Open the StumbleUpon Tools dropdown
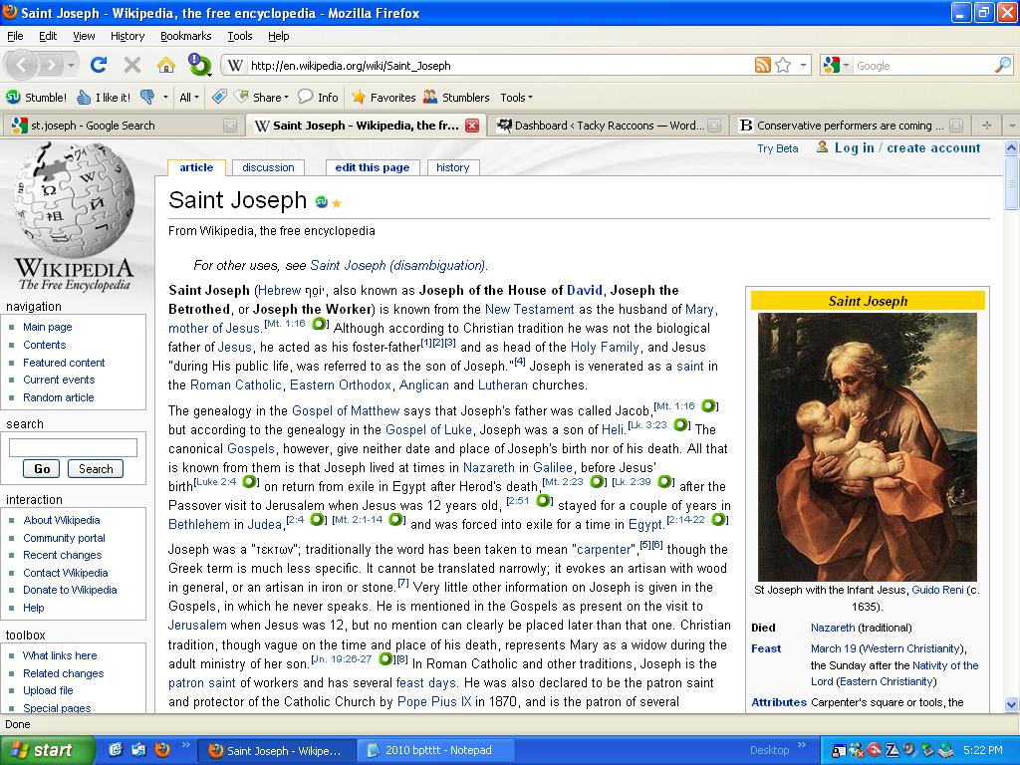Image resolution: width=1020 pixels, height=765 pixels. pyautogui.click(x=516, y=97)
